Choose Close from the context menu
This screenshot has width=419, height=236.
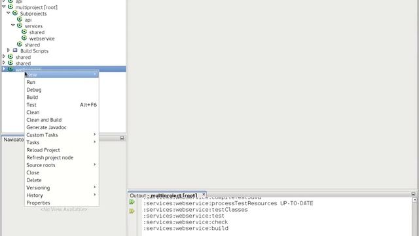pyautogui.click(x=62, y=172)
